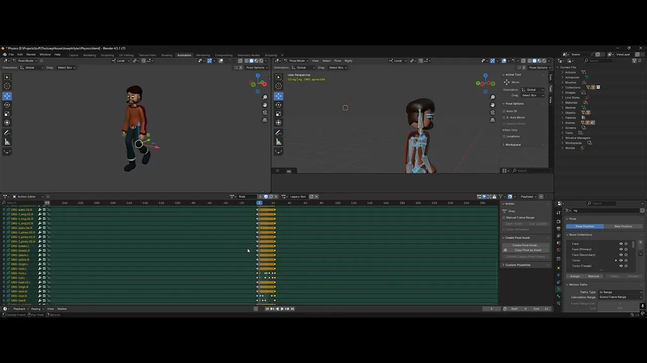
Task: Open the Calculation Range dropdown
Action: [x=621, y=297]
